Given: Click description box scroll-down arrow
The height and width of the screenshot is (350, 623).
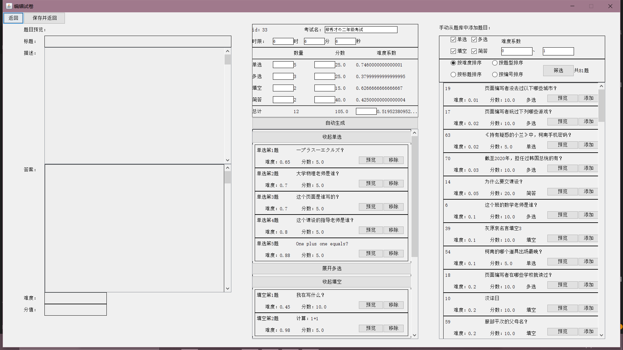Looking at the screenshot, I should [x=227, y=160].
